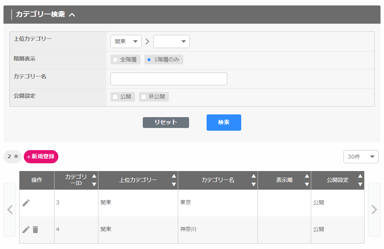Sort by 公開設定 column
The image size is (384, 249).
click(x=360, y=180)
